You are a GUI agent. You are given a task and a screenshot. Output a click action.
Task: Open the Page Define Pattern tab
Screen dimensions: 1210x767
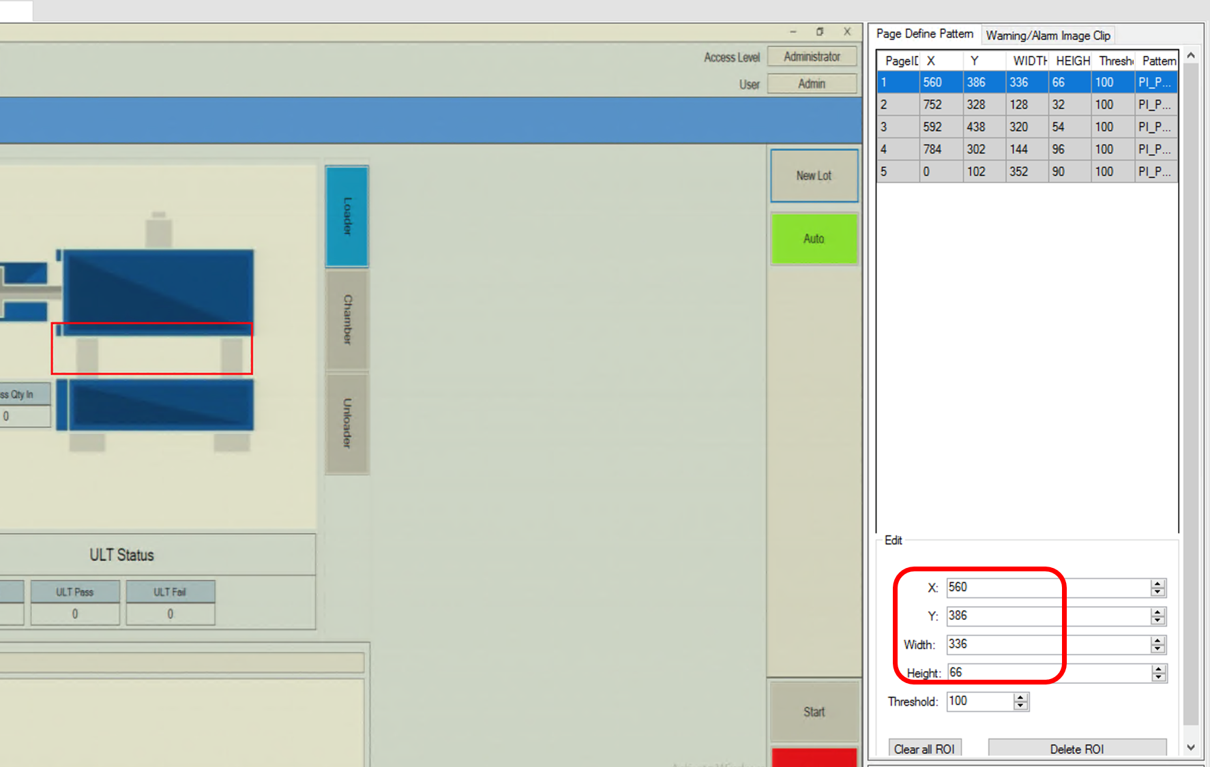coord(924,34)
